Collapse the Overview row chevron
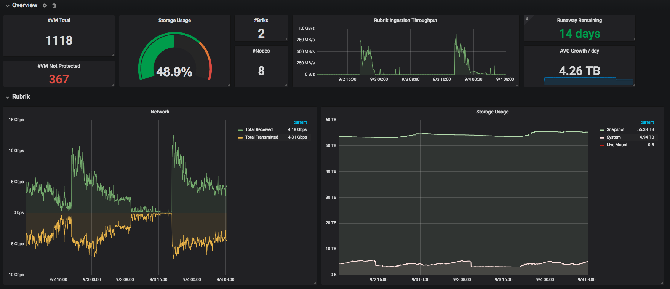 (7, 6)
